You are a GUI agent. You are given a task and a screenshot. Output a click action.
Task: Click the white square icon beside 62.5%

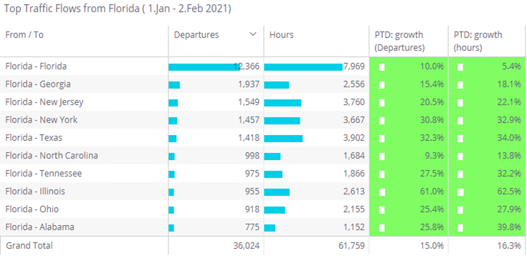(460, 192)
